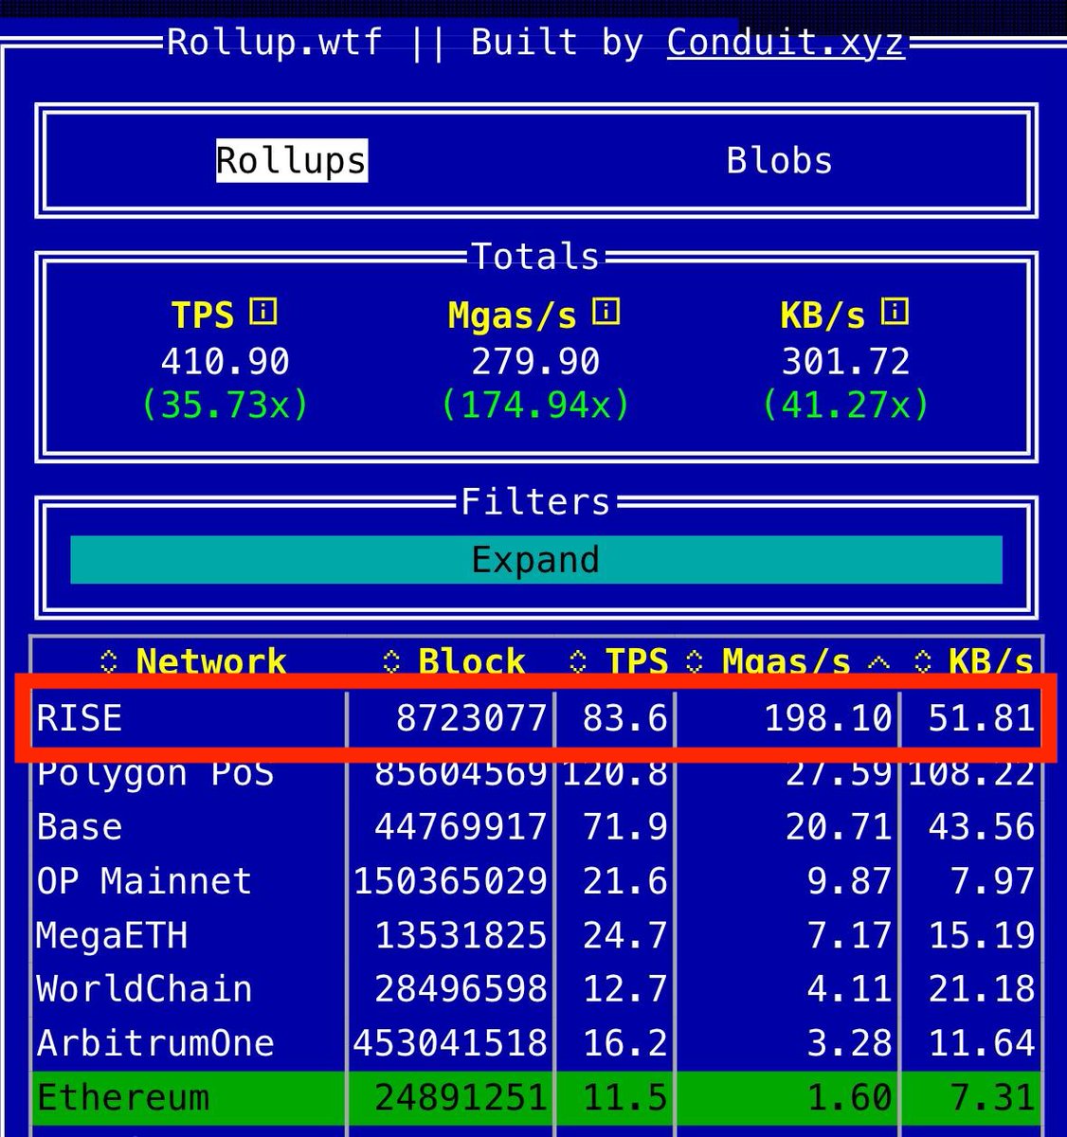Select the Ethereum network row
Viewport: 1067px width, 1137px height.
(x=536, y=1098)
